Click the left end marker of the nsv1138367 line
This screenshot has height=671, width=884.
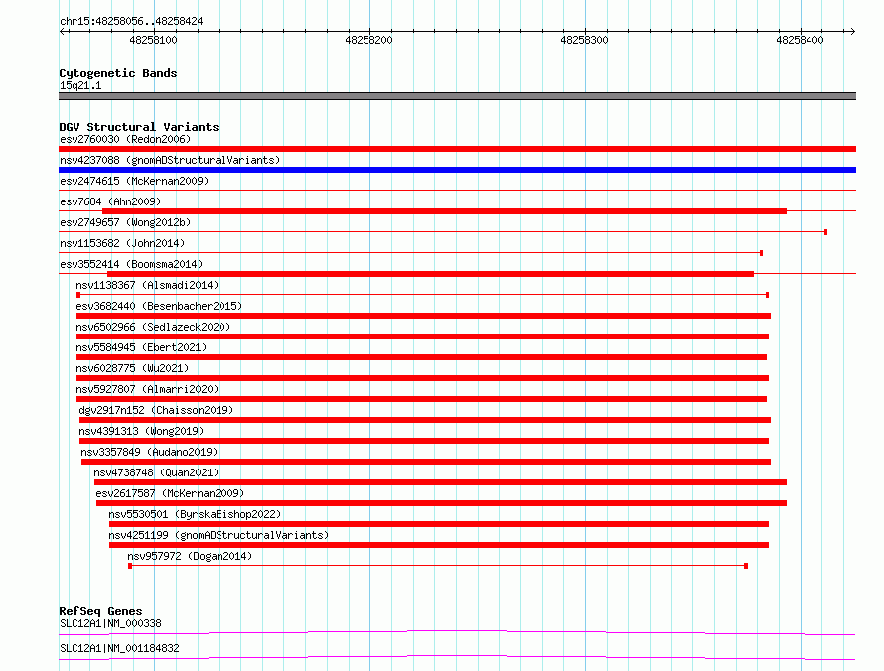tap(78, 295)
